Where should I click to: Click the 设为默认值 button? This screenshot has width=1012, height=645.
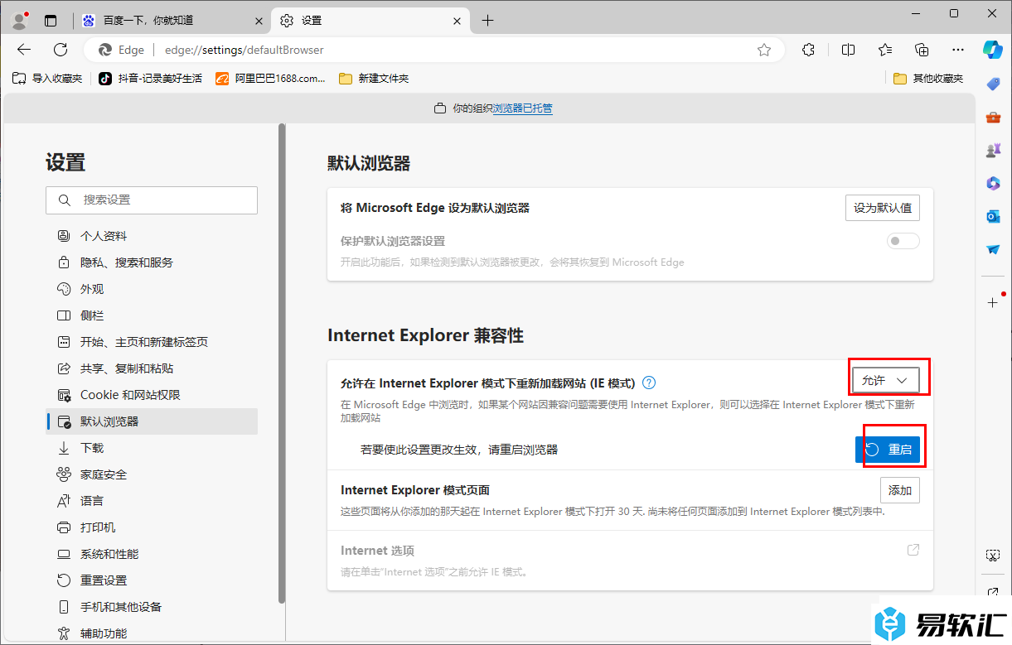pyautogui.click(x=883, y=208)
